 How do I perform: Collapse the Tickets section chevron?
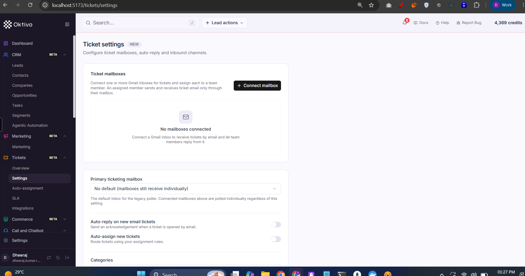coord(65,158)
